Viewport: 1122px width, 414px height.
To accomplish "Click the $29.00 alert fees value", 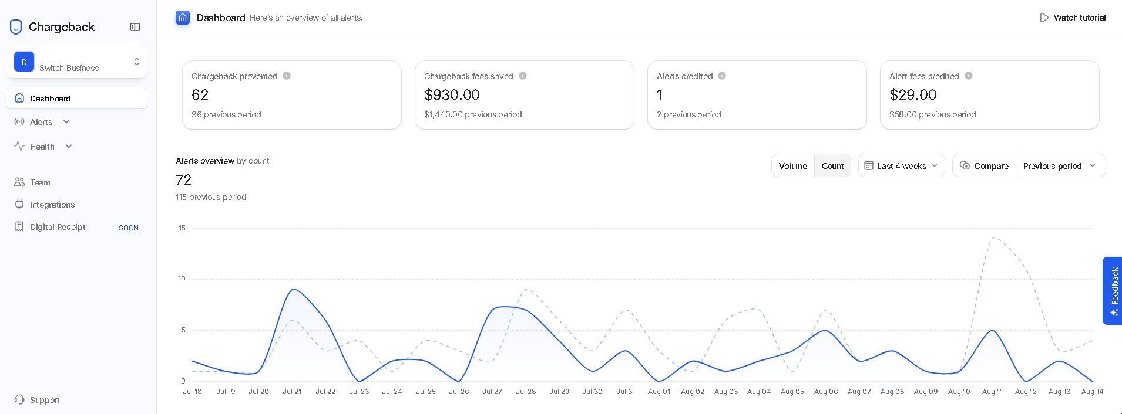I will point(913,95).
